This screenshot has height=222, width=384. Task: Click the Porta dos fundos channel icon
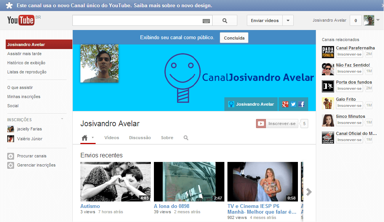tap(328, 86)
